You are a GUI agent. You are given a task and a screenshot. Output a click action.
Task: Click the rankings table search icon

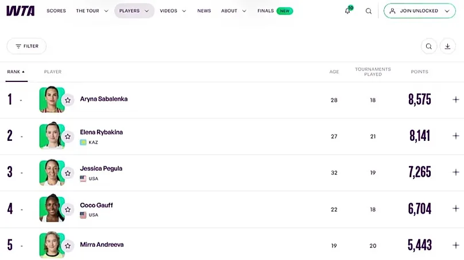pos(429,46)
